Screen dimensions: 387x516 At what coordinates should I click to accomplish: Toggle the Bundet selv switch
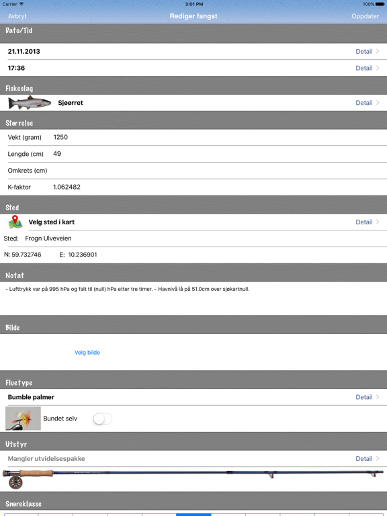[102, 419]
